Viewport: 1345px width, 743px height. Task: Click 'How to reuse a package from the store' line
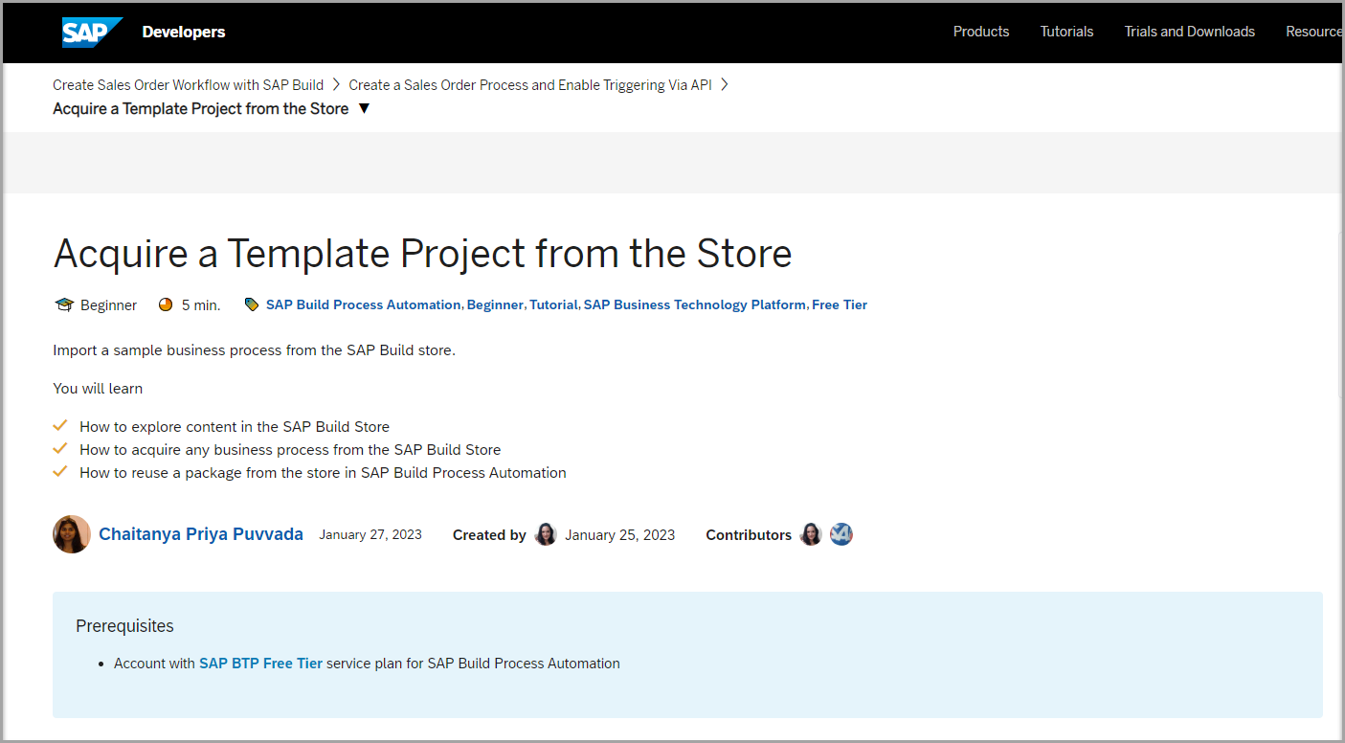[323, 472]
